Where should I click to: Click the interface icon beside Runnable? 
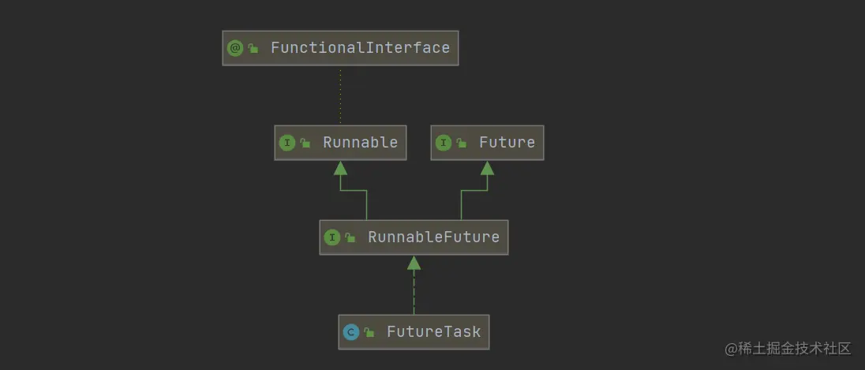pos(287,143)
